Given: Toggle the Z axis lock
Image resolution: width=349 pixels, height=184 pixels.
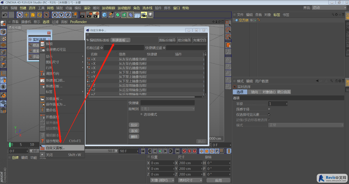Looking at the screenshot, I should [68, 15].
